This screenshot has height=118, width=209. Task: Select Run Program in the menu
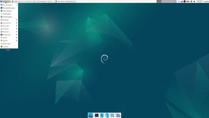[x=9, y=5]
